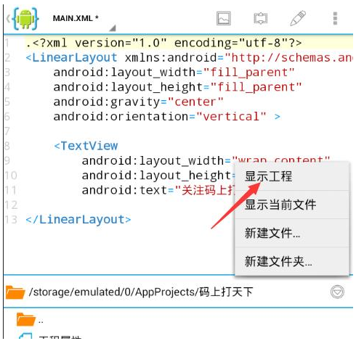
Task: Tap the AIDE Android logo icon
Action: click(23, 19)
